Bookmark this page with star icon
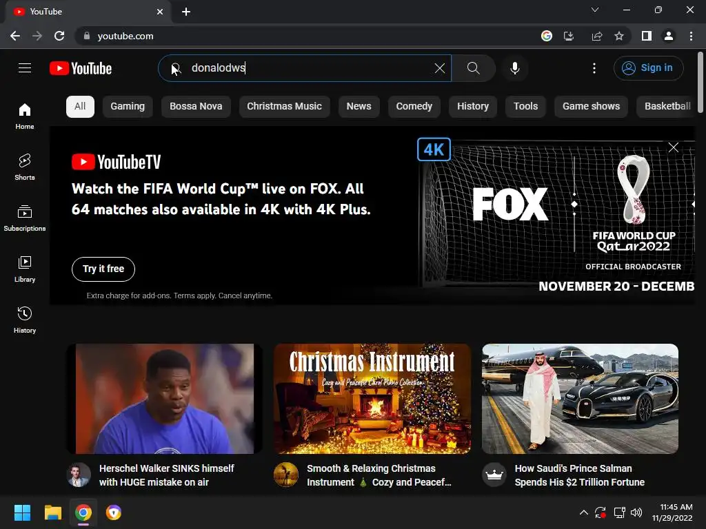The image size is (706, 529). click(x=619, y=36)
